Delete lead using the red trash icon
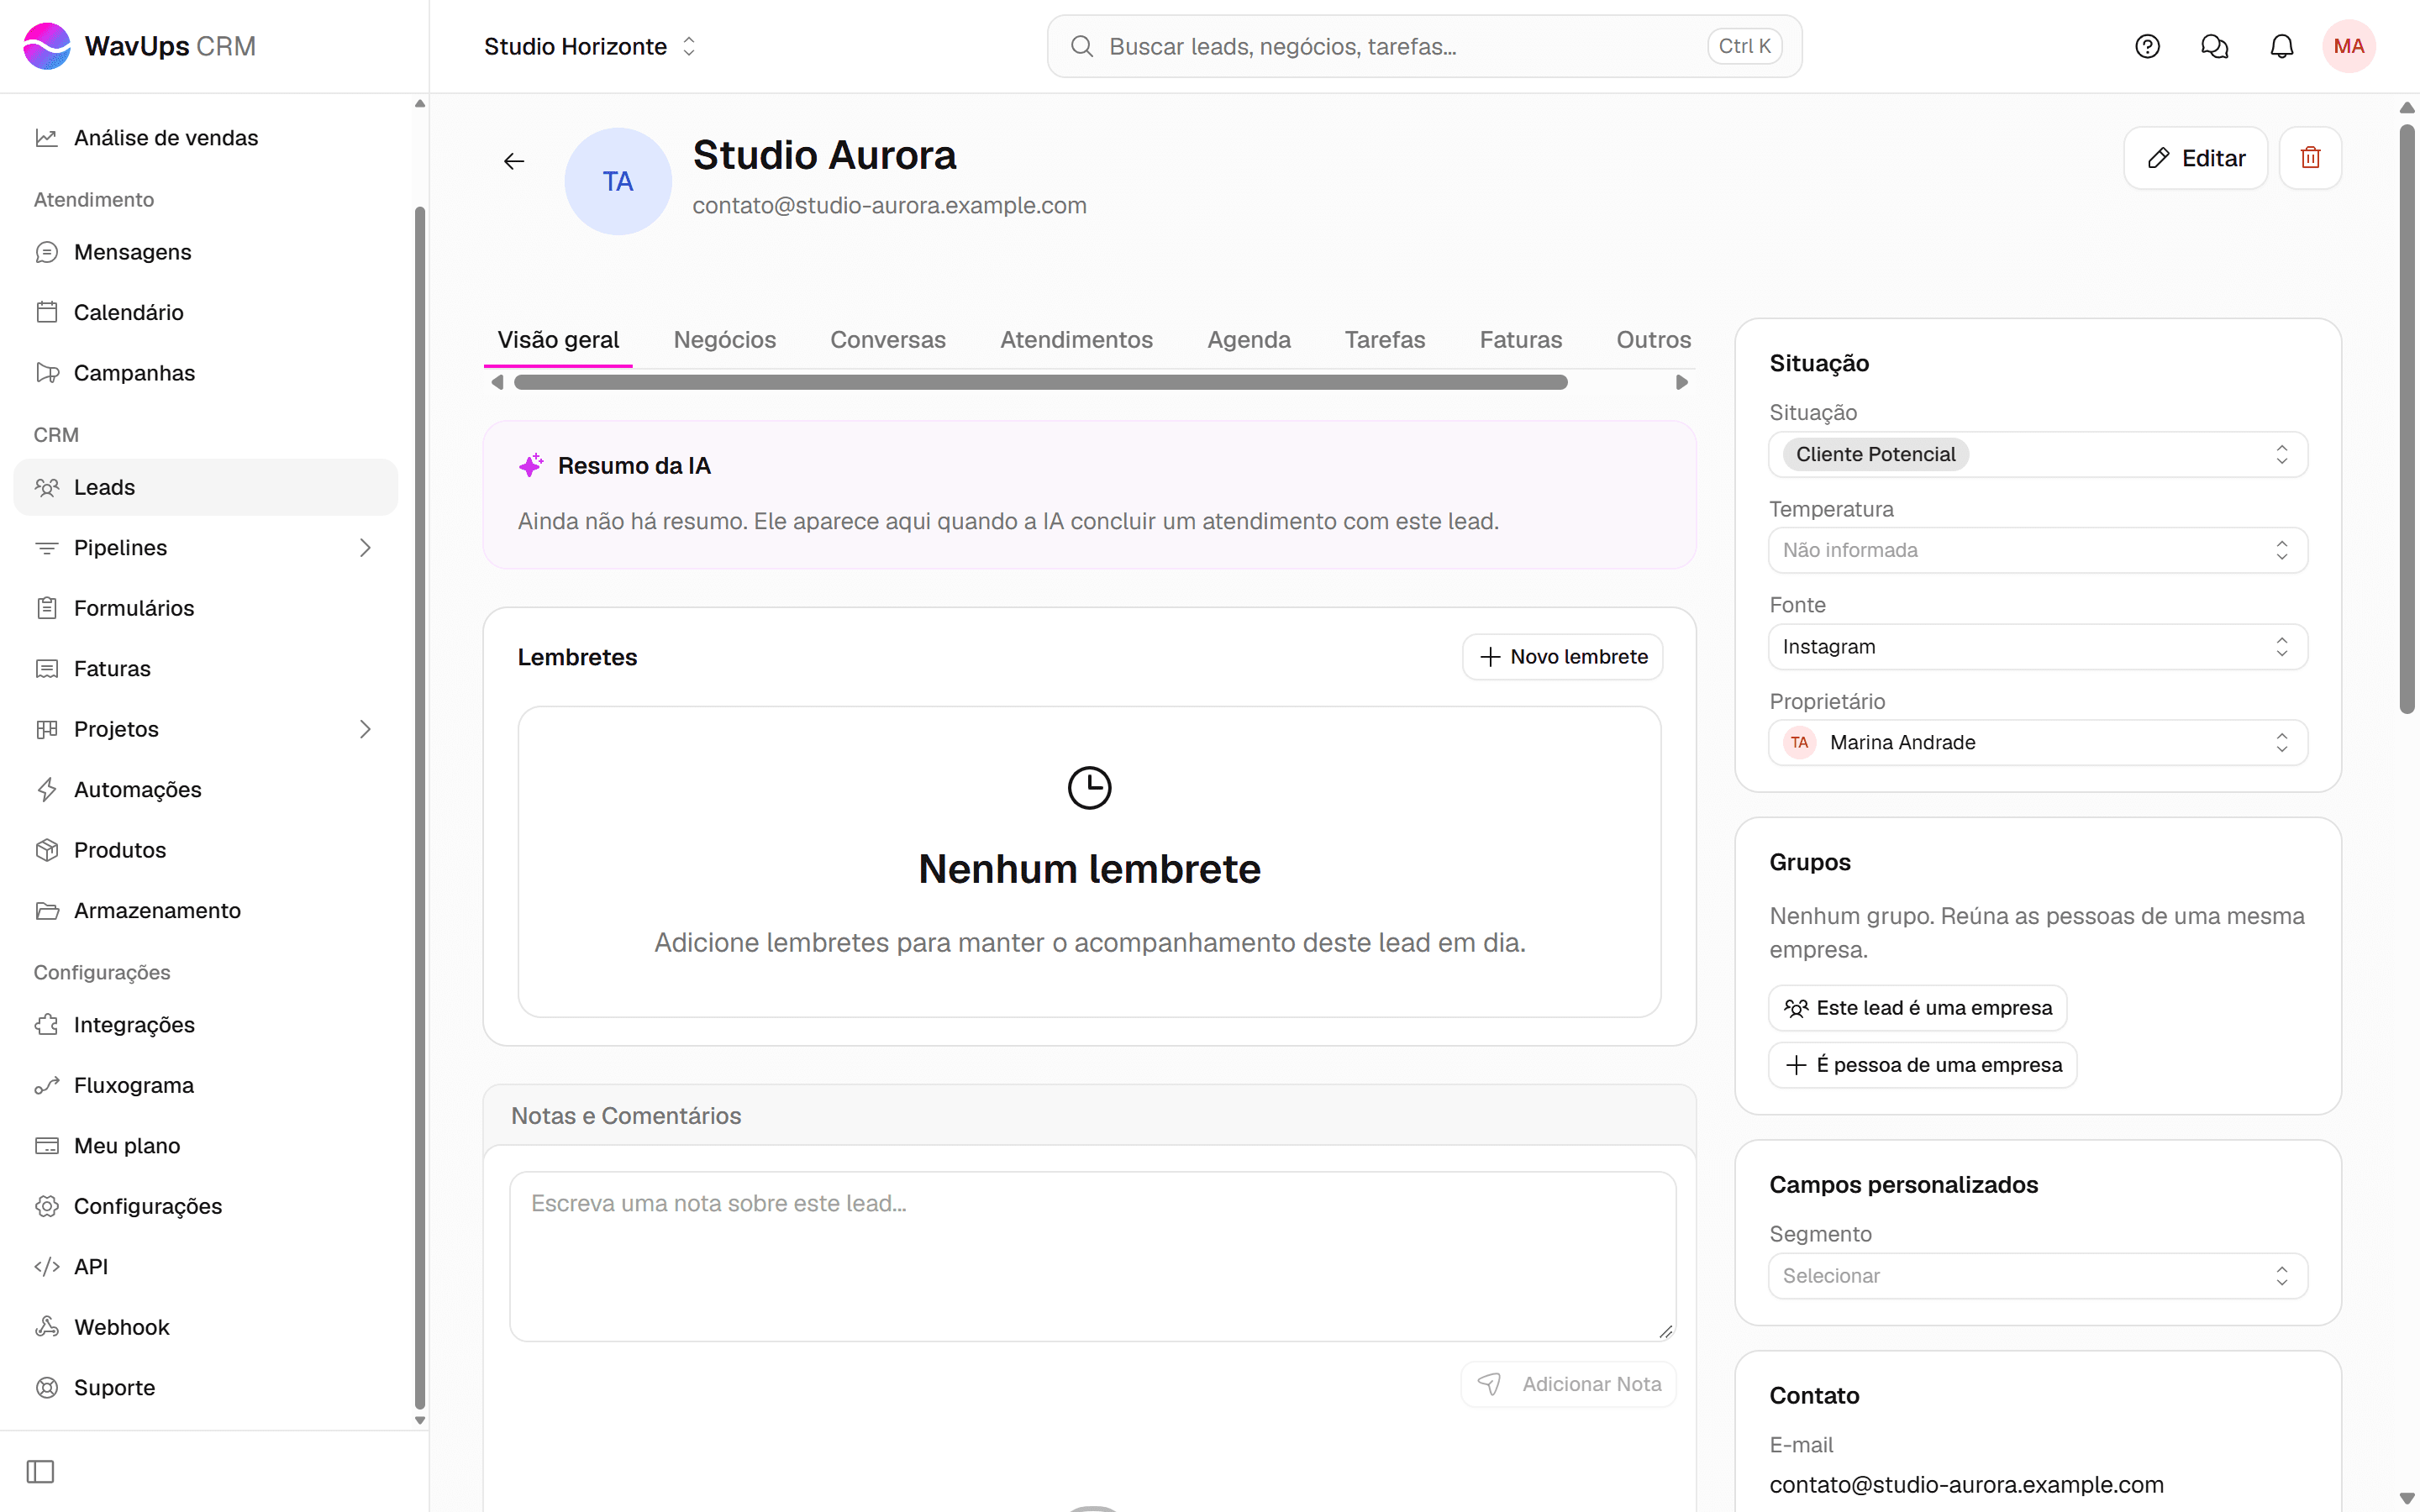 point(2310,158)
